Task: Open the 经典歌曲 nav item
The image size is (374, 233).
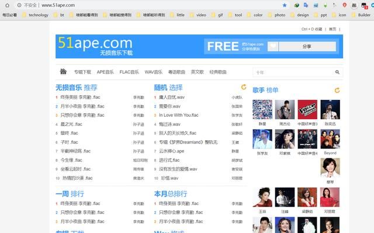Action: (218, 72)
